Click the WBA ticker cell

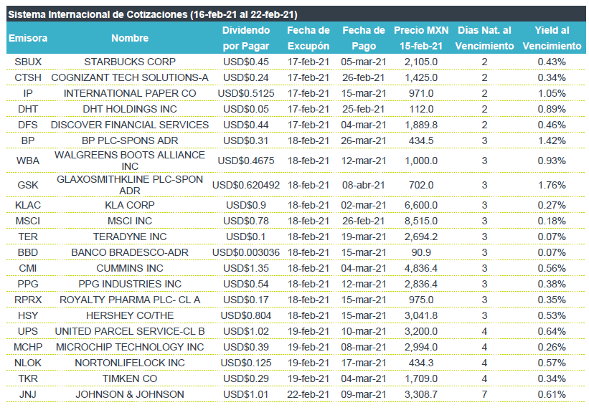[28, 161]
